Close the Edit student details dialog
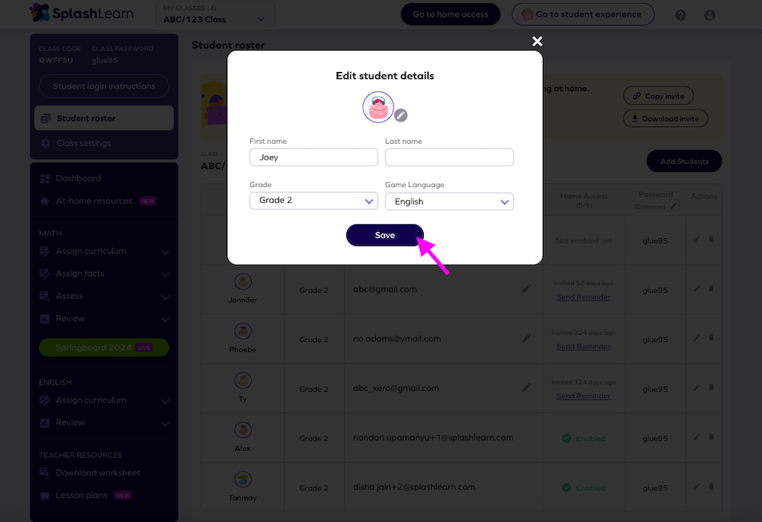The width and height of the screenshot is (762, 522). tap(537, 42)
